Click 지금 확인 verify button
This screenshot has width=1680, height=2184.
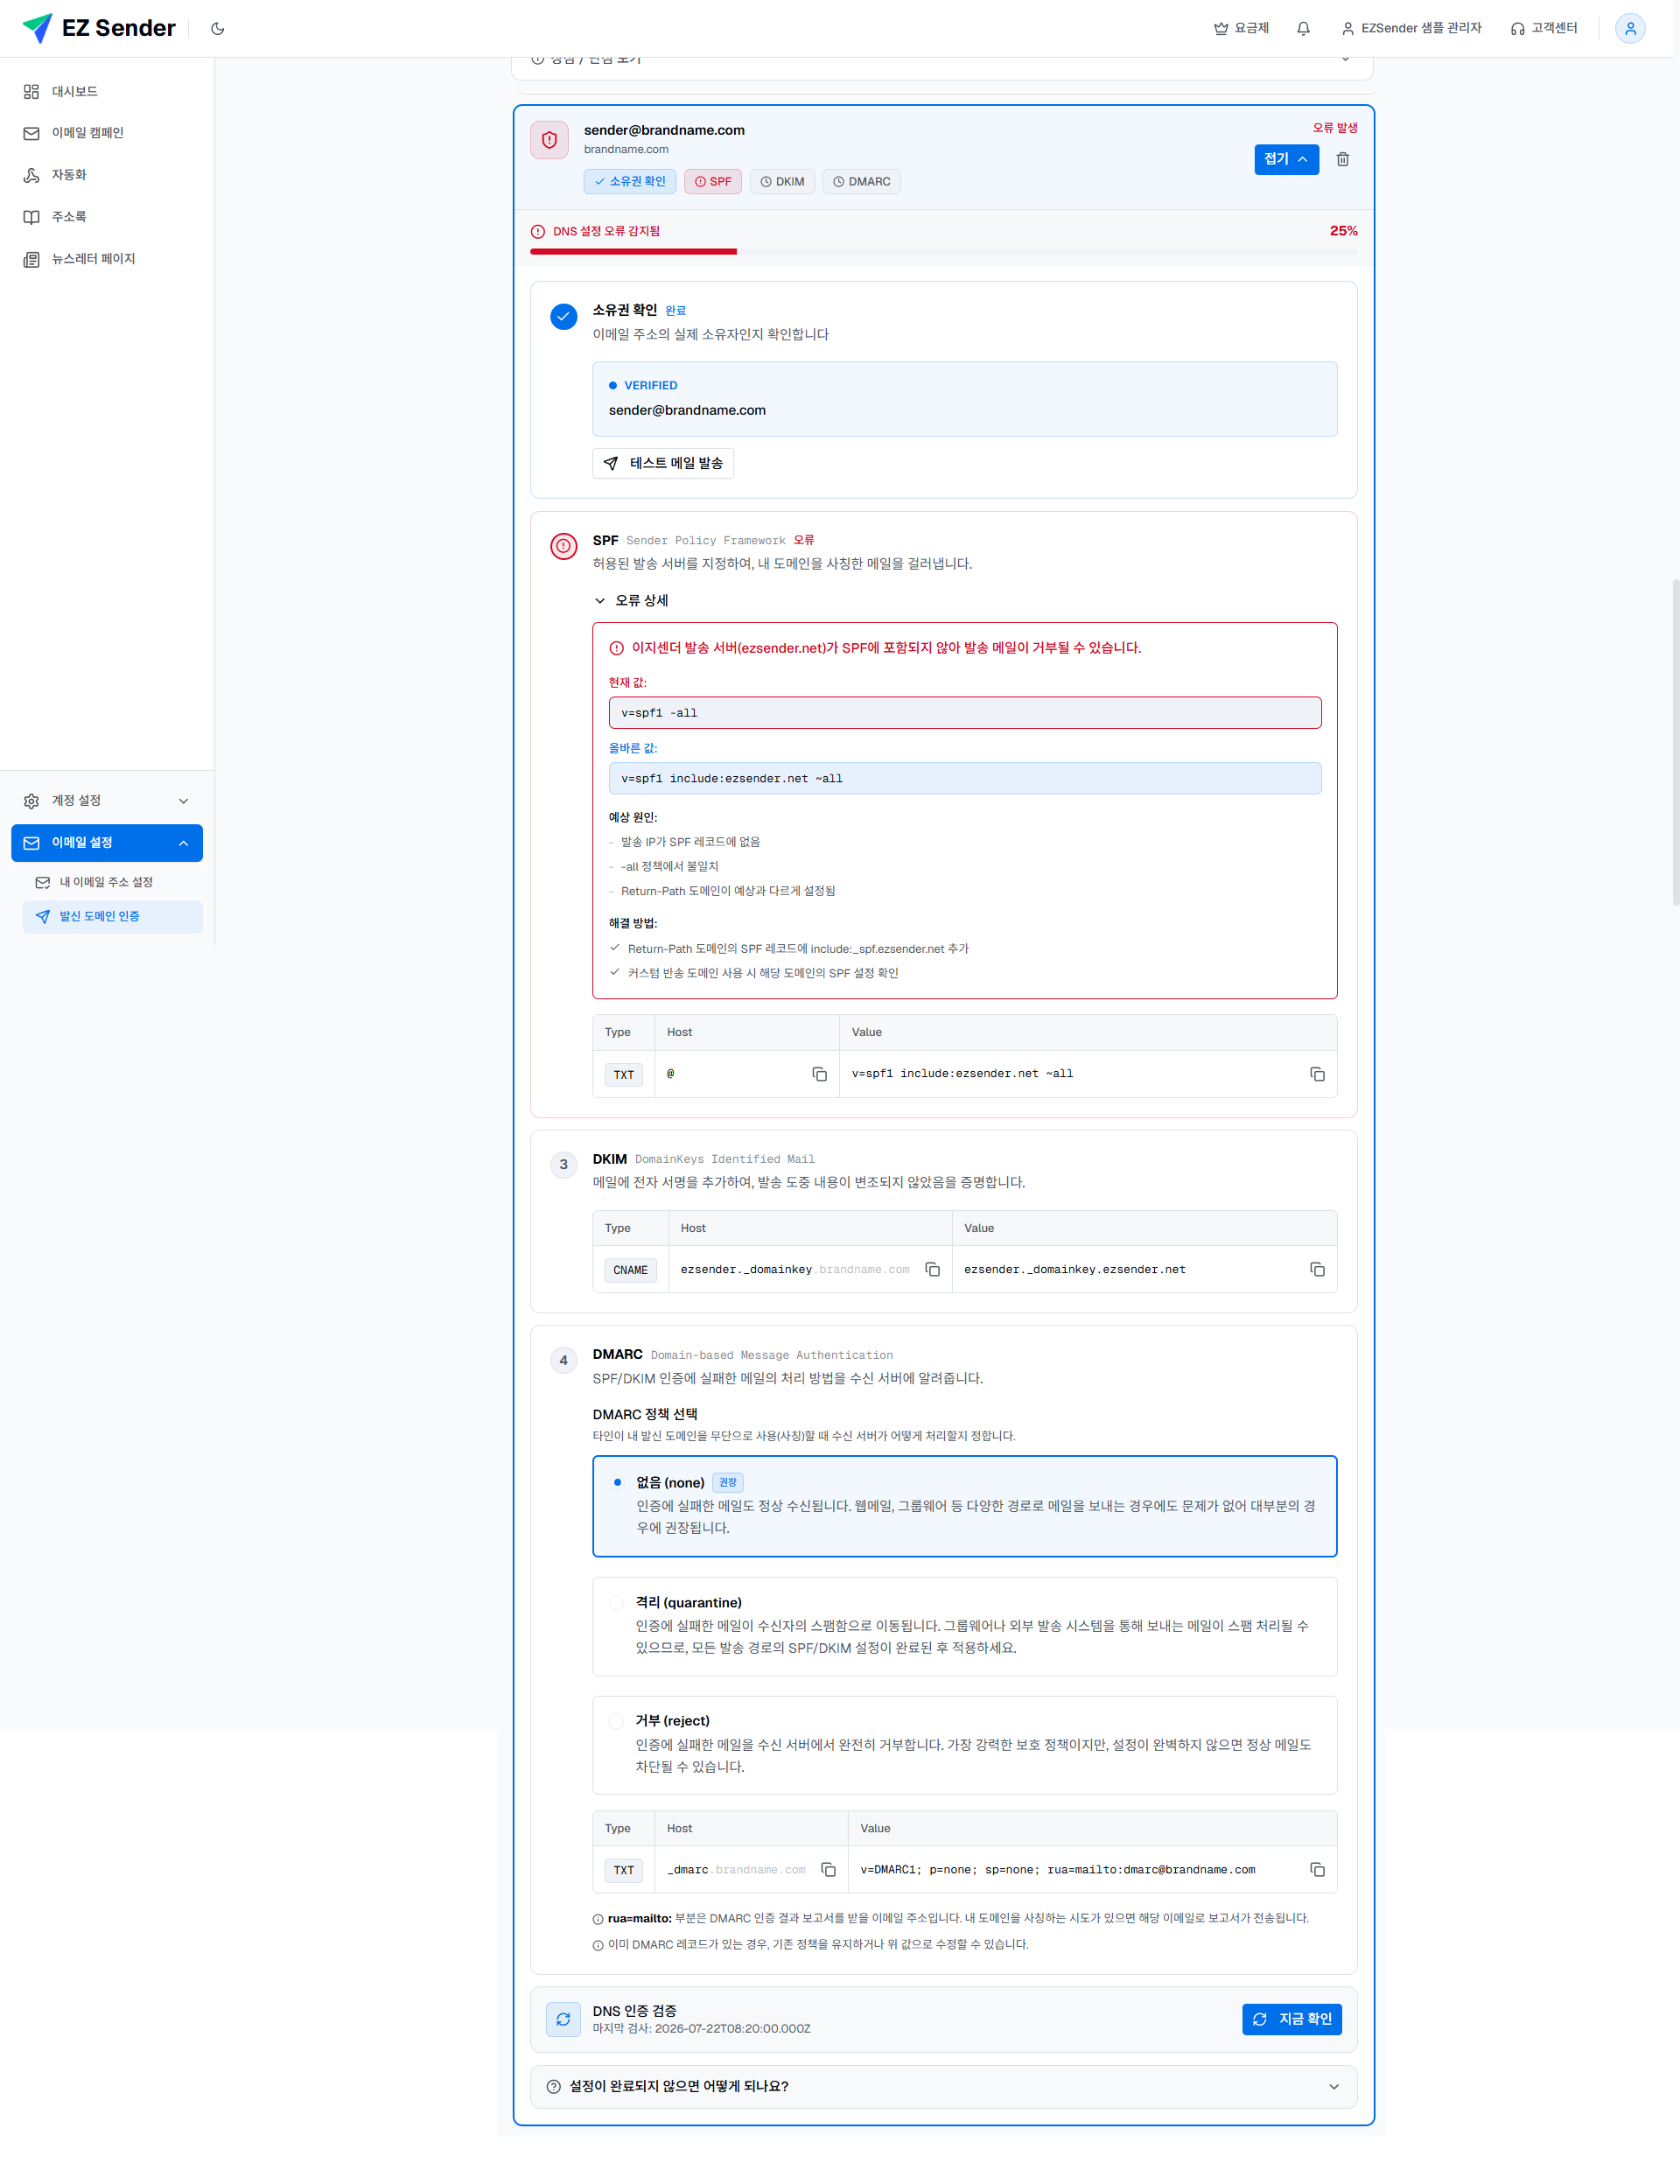pyautogui.click(x=1292, y=2019)
